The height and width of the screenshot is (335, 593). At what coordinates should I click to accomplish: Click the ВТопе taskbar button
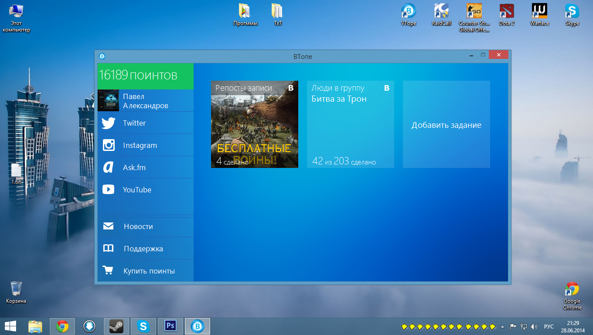[198, 326]
